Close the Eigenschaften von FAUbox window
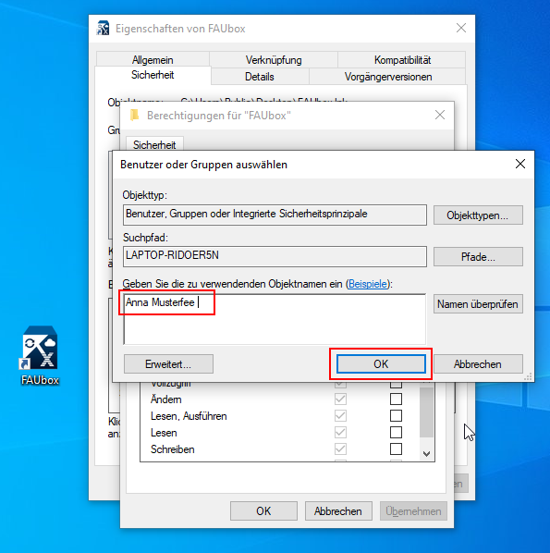Image resolution: width=550 pixels, height=553 pixels. (461, 28)
